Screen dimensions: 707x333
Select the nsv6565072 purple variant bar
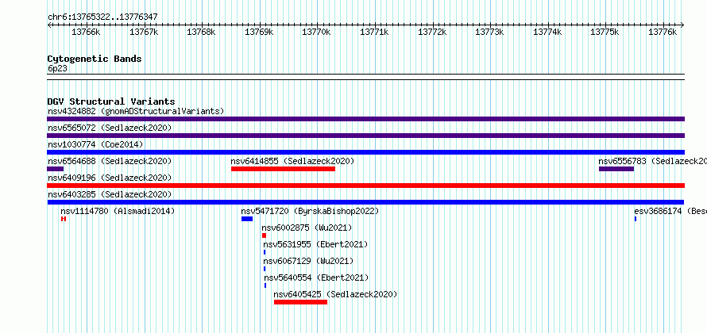coord(365,136)
